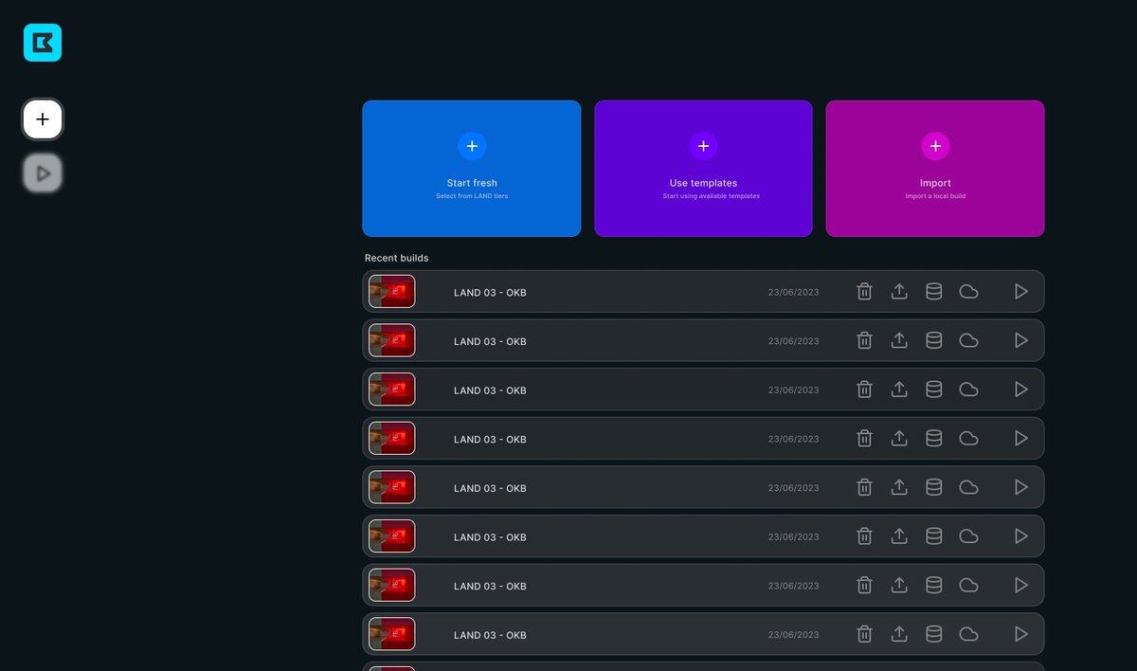Click database icon in the third build row

coord(933,390)
